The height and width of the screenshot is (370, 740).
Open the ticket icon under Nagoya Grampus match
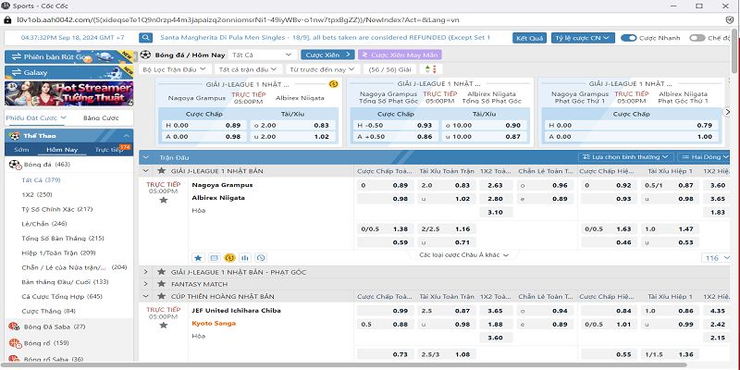(x=214, y=258)
